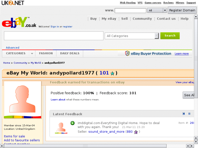The image size is (198, 148).
Task: Click the eBay search text box
Action: [54, 36]
